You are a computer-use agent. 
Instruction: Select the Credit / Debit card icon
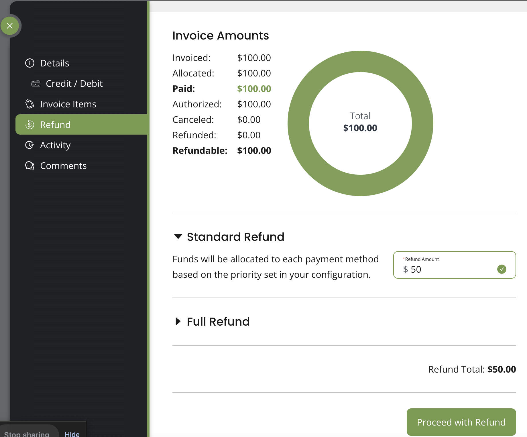coord(36,83)
